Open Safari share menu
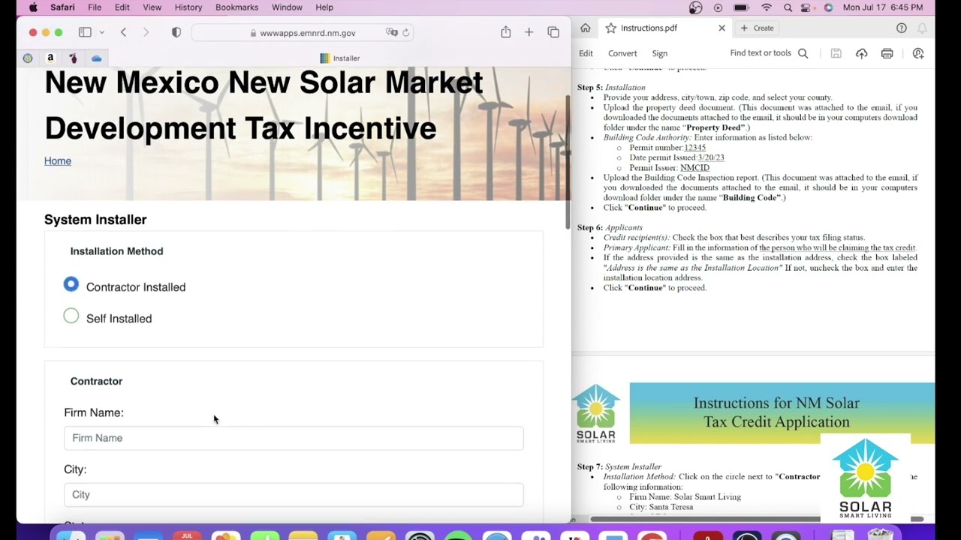This screenshot has height=540, width=961. (x=505, y=31)
